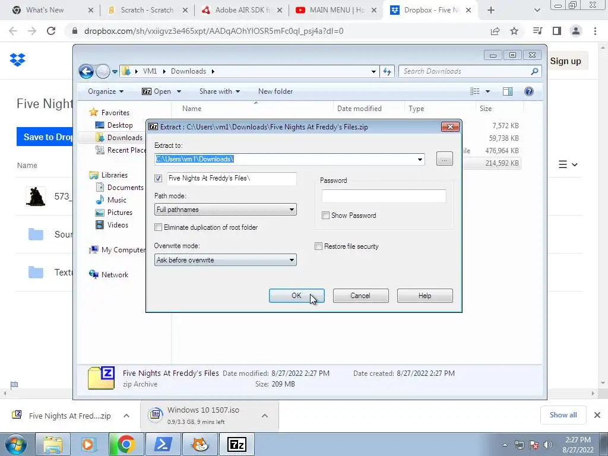This screenshot has height=456, width=608.
Task: Expand the Windows 10 iso download chevron
Action: [x=264, y=416]
